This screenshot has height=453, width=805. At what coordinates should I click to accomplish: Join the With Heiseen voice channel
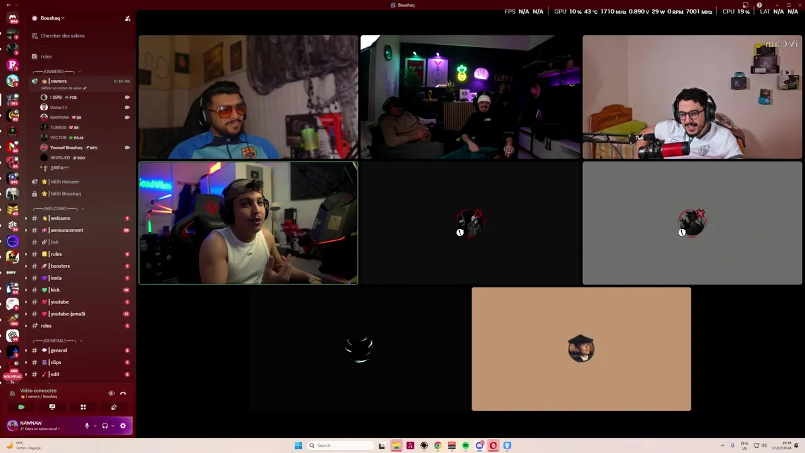click(x=80, y=182)
